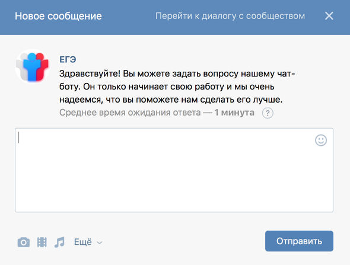The width and height of the screenshot is (350, 265).
Task: Click the blinking cursor in message box
Action: (19, 138)
